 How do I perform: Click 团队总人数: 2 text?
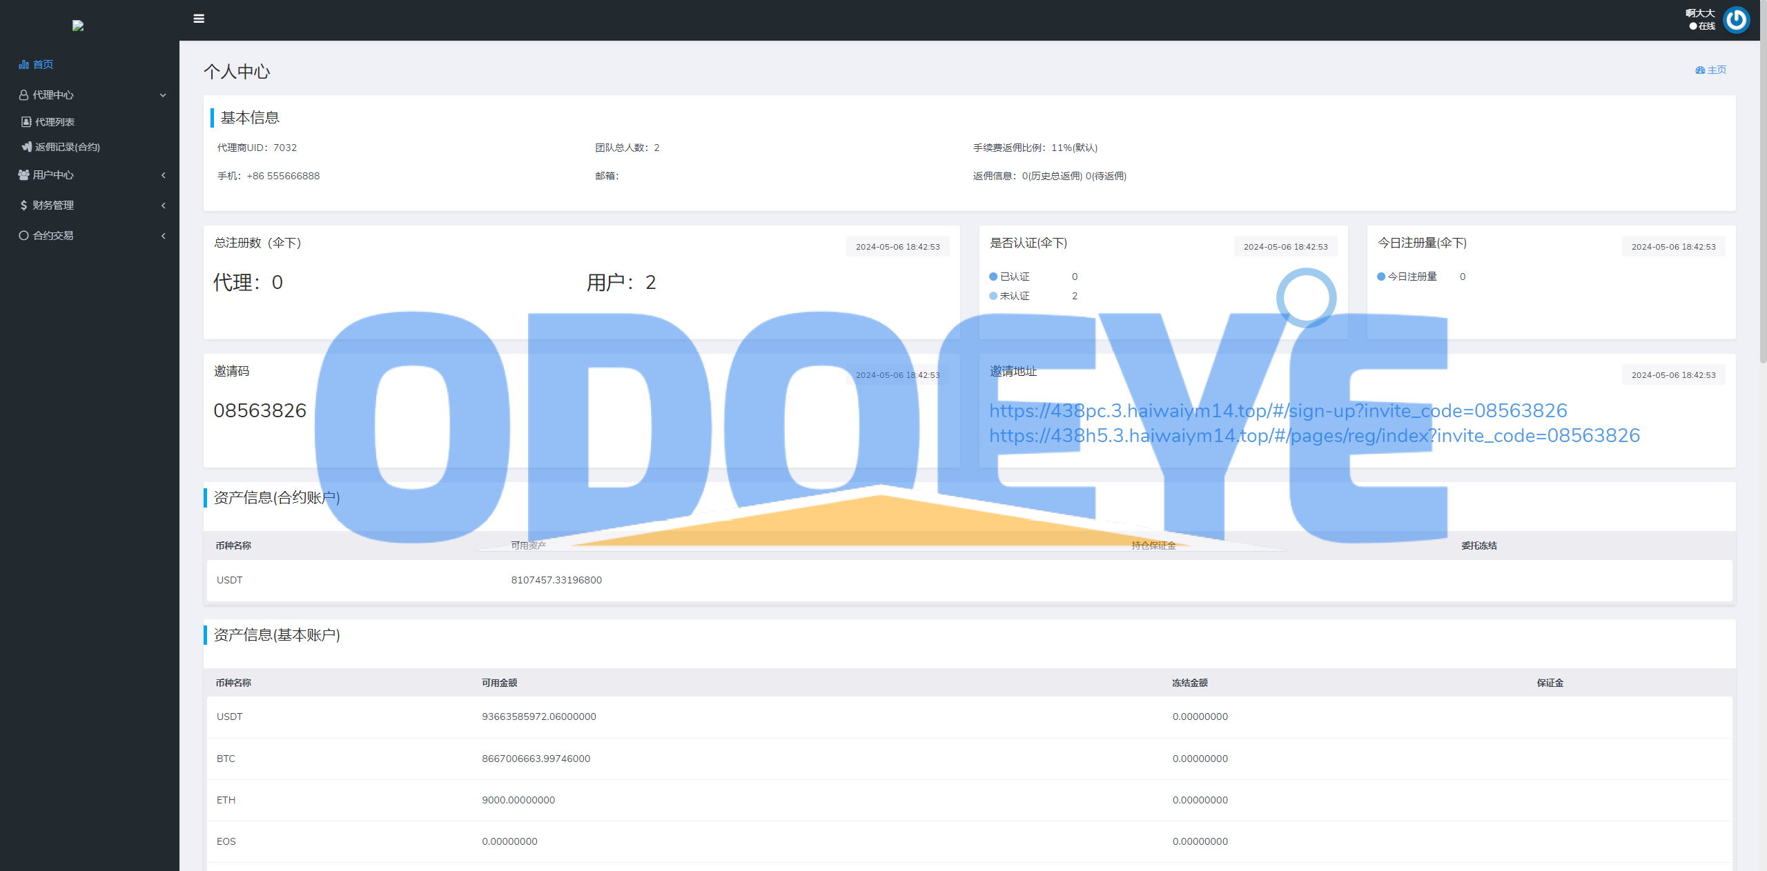click(627, 148)
